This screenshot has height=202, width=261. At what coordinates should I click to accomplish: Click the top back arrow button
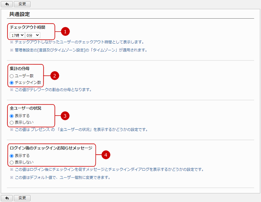[6, 4]
